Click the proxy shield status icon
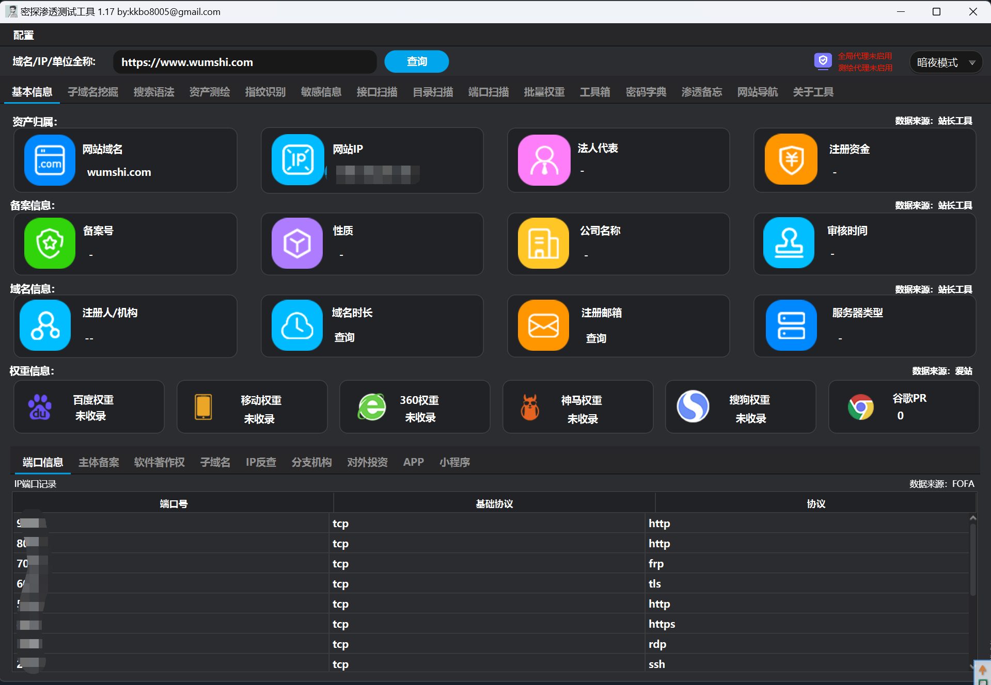 pyautogui.click(x=823, y=61)
